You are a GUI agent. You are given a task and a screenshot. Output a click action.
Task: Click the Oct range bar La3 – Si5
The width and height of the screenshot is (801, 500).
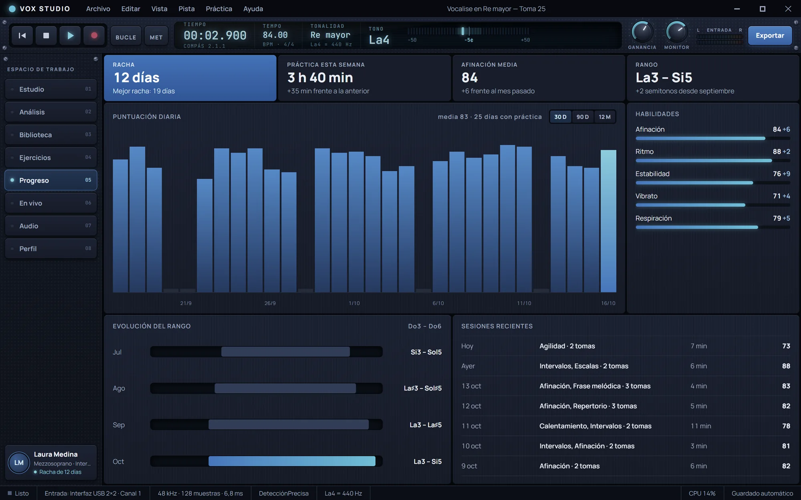point(292,461)
